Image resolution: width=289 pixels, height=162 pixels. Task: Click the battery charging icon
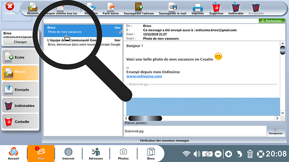pos(207,154)
